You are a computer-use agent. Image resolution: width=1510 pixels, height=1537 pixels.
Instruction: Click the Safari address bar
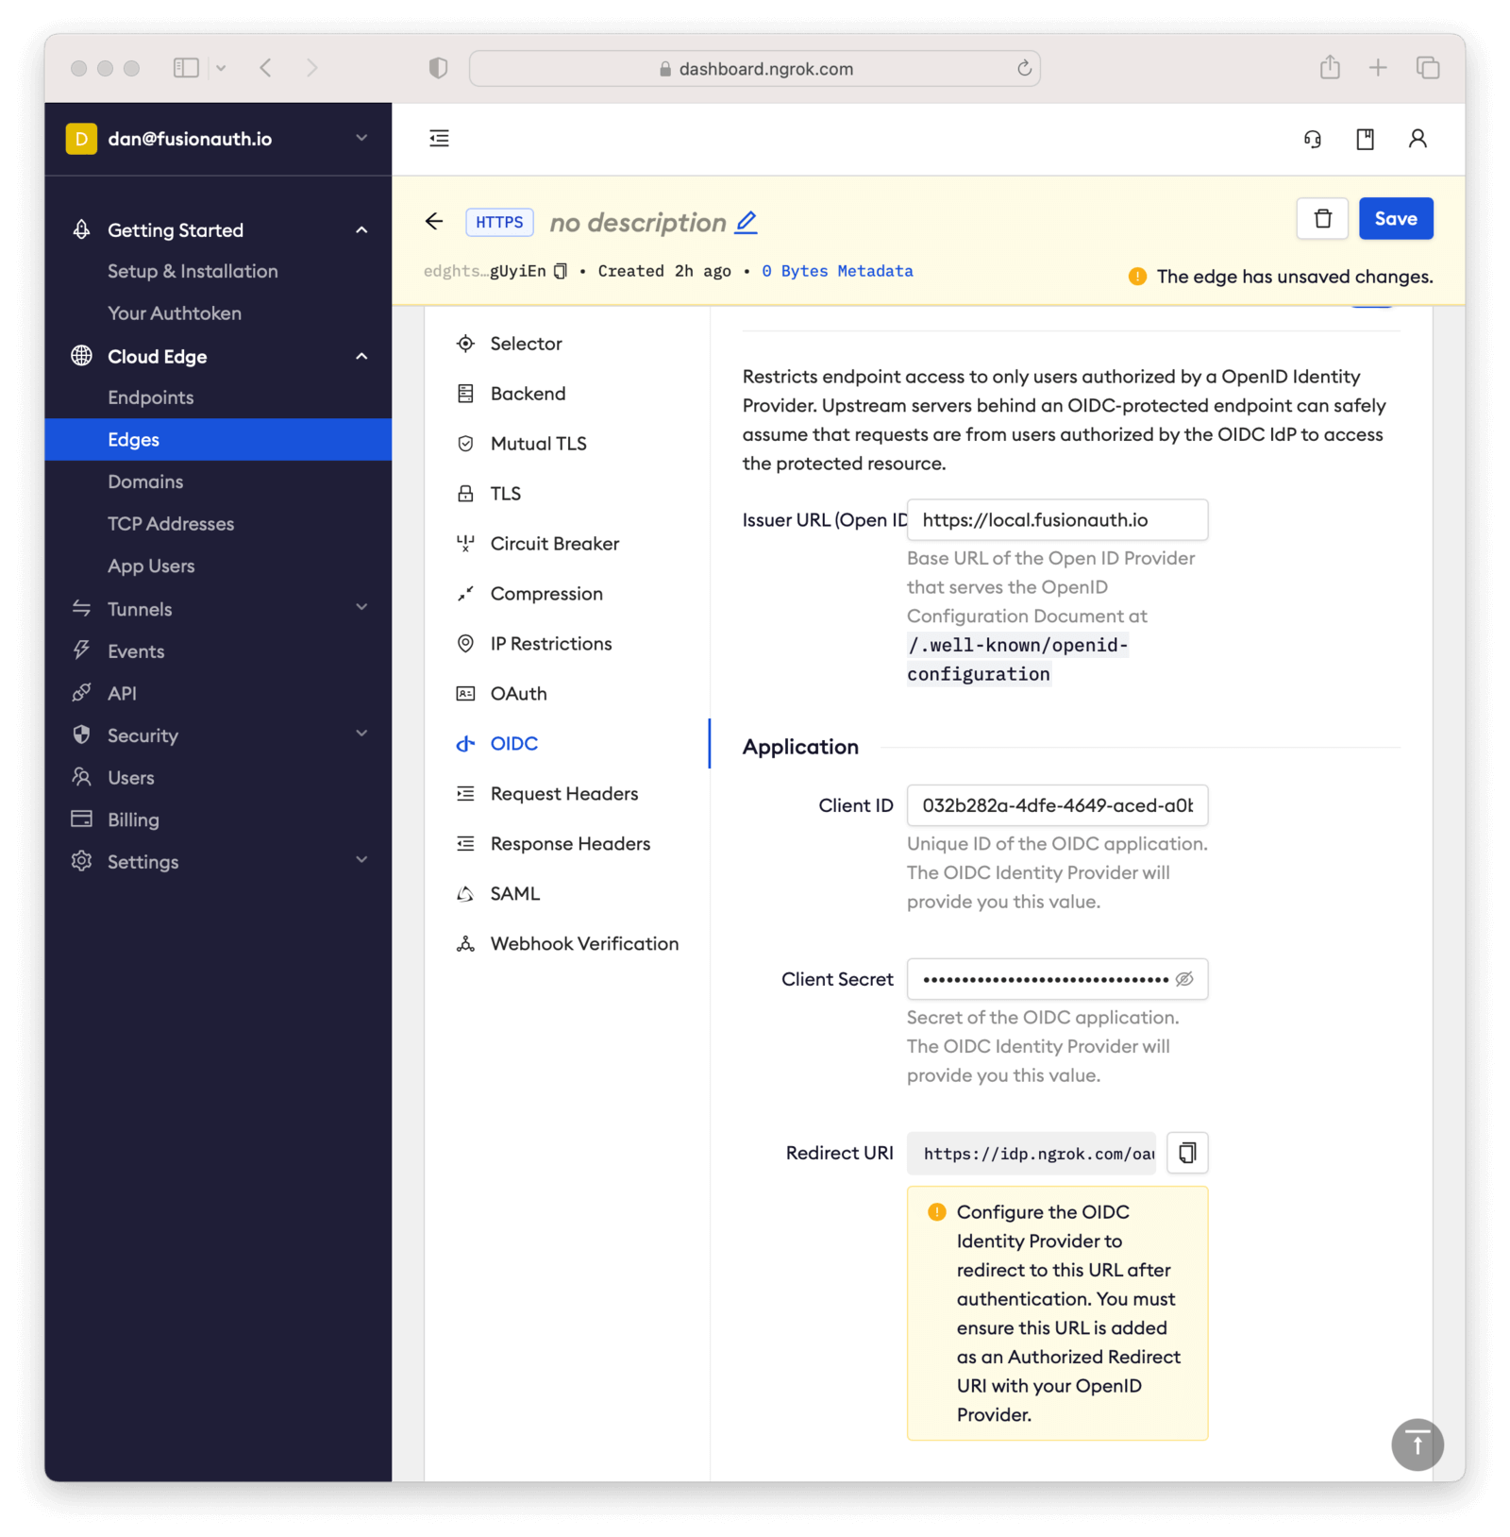coord(755,68)
